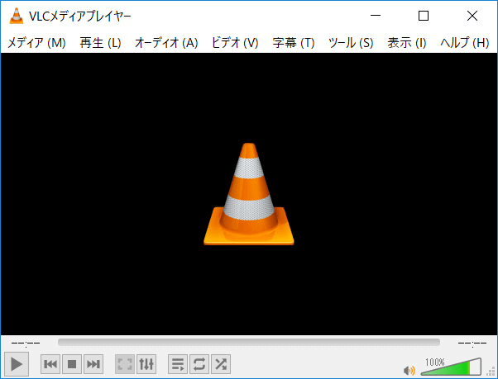Close the VLC media player window
Viewport: 498px width, 379px height.
point(472,15)
